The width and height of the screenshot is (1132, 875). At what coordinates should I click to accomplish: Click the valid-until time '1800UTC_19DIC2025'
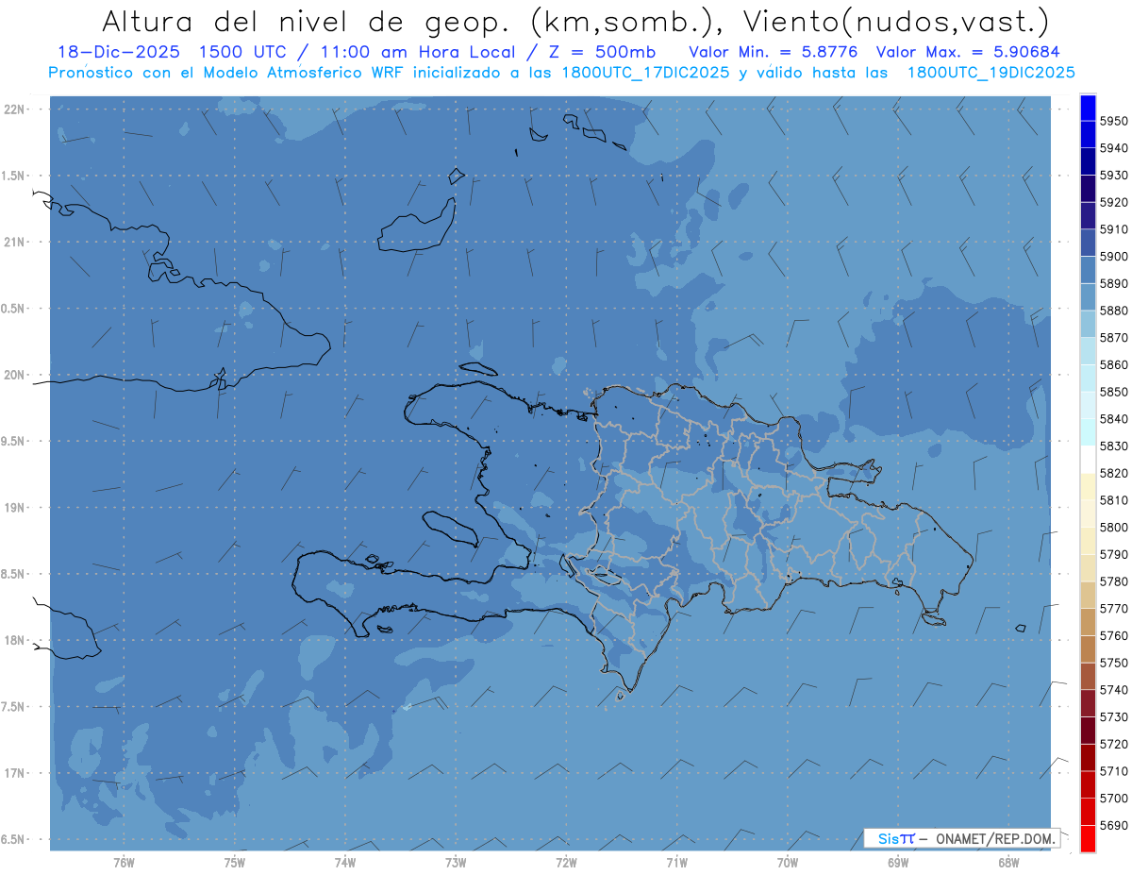tap(990, 73)
